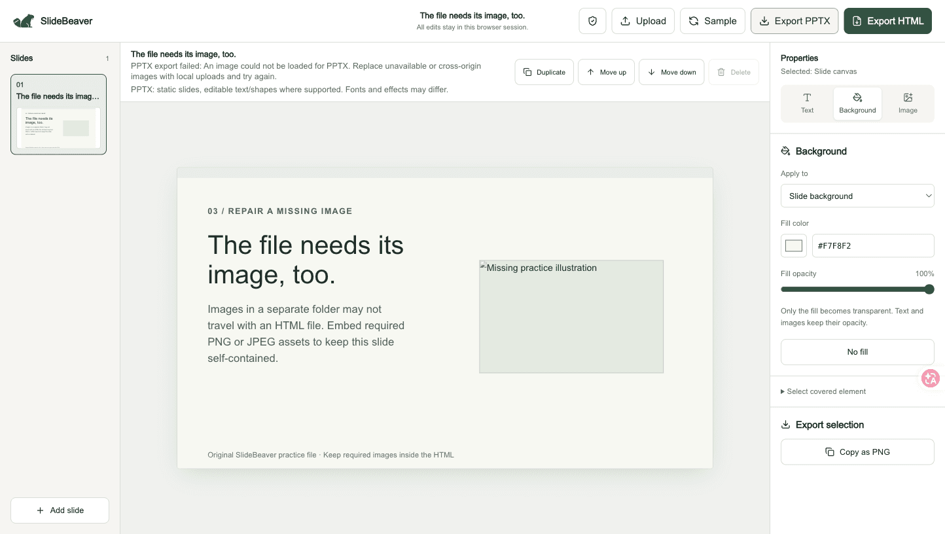Expand Select covered element disclosure
The width and height of the screenshot is (945, 534).
click(823, 391)
